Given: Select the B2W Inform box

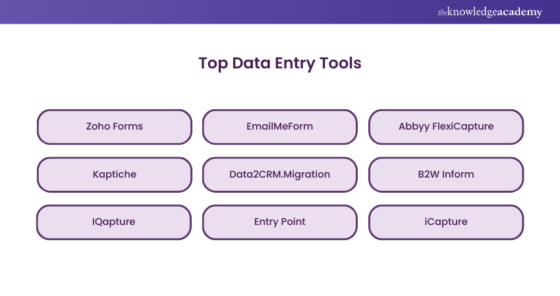Looking at the screenshot, I should tap(445, 174).
